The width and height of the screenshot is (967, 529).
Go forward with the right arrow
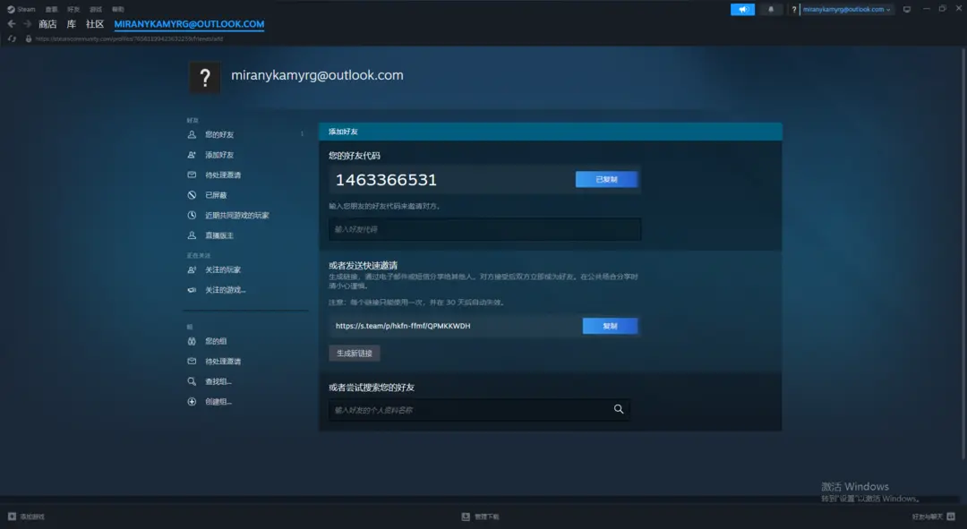pyautogui.click(x=27, y=23)
